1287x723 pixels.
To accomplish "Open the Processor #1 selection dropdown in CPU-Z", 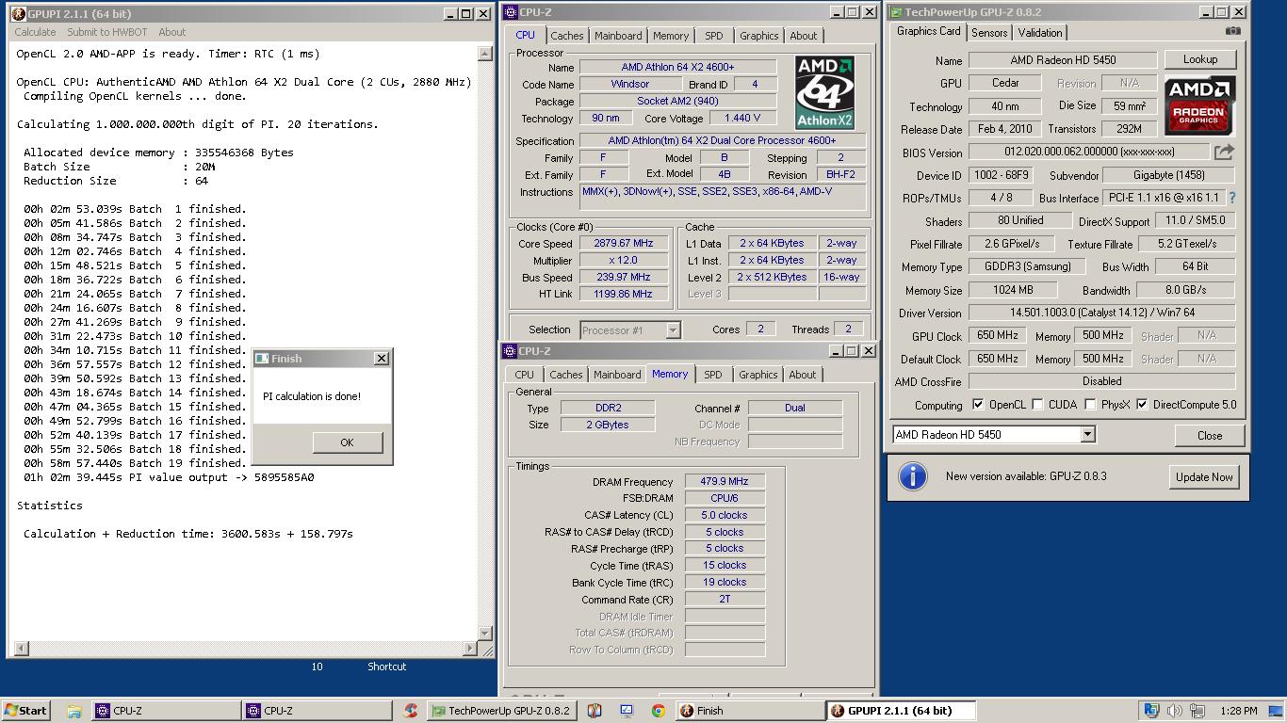I will [x=673, y=329].
